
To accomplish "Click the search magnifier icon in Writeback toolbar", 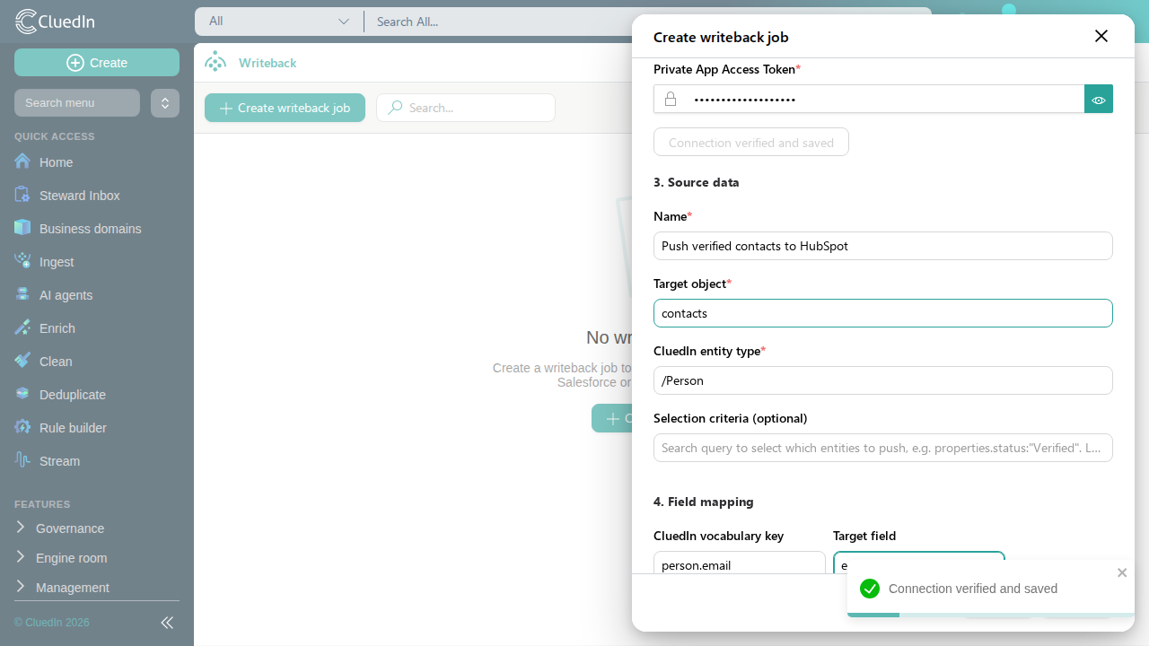I will pyautogui.click(x=395, y=108).
